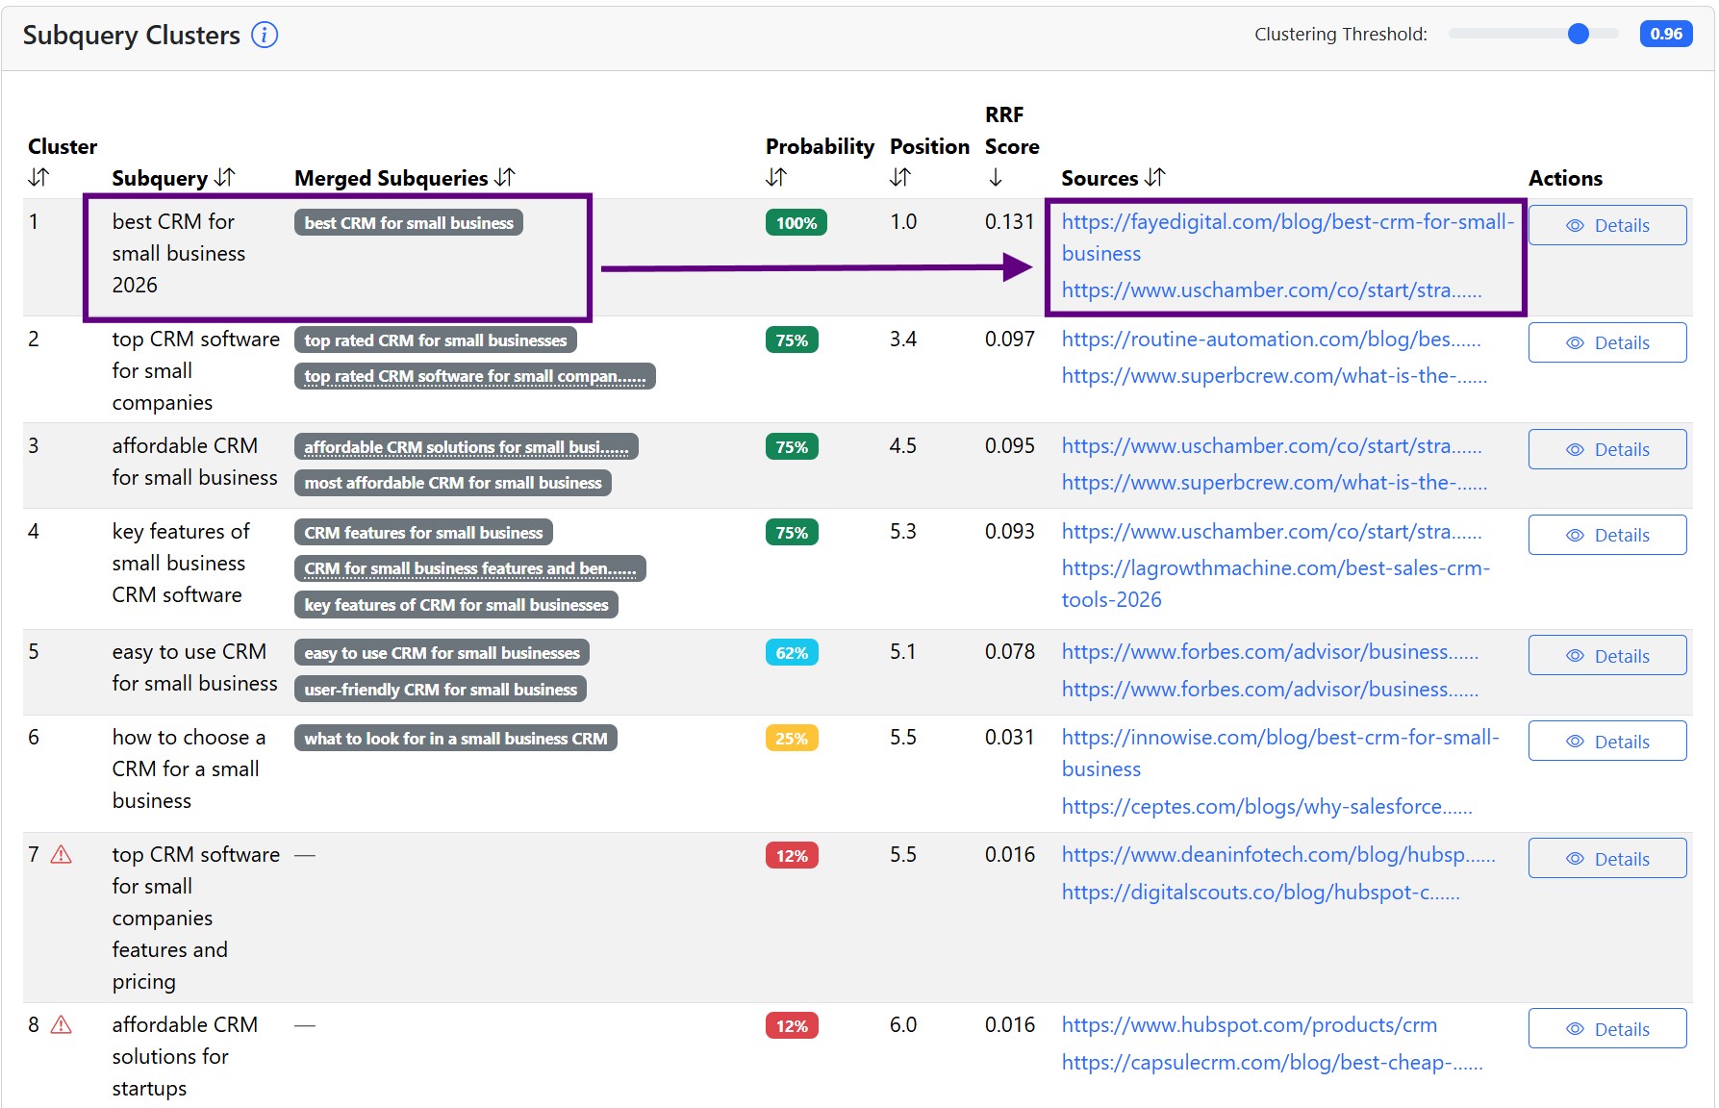Adjust the Clustering Threshold slider handle
The width and height of the screenshot is (1719, 1108).
coord(1578,35)
